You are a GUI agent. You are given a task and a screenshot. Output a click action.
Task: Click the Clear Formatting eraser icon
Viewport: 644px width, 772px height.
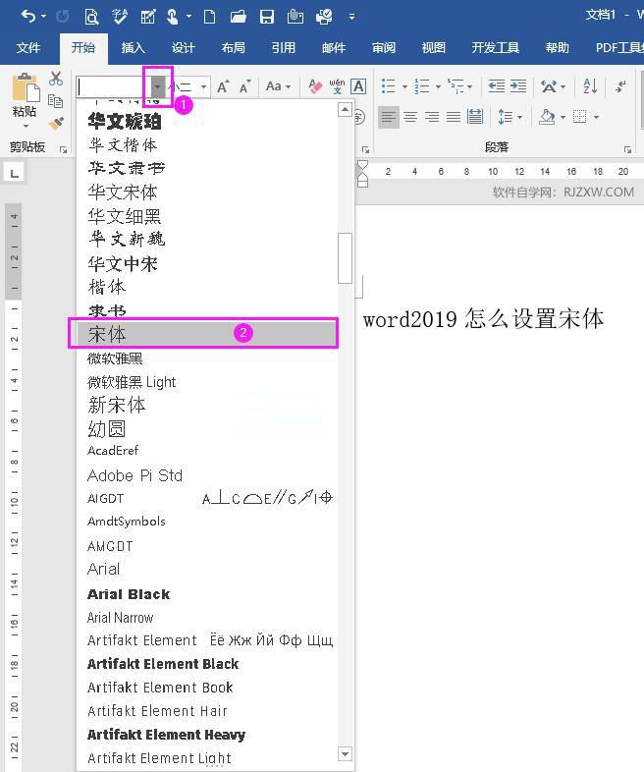(x=315, y=86)
